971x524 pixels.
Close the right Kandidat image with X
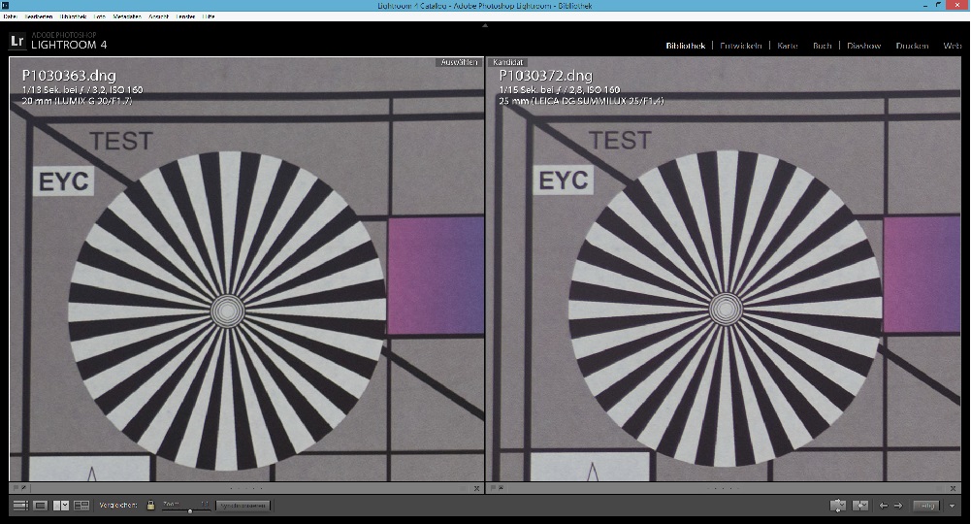coord(955,488)
